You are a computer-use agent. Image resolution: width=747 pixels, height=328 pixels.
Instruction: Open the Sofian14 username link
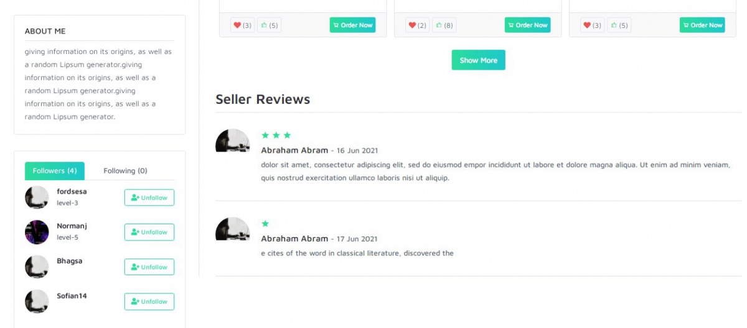72,296
